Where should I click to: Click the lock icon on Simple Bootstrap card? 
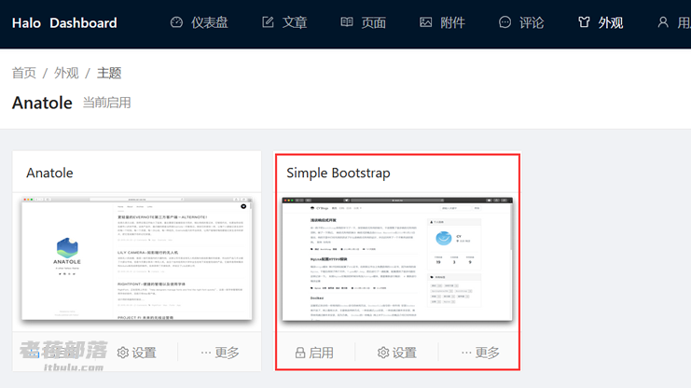tap(300, 353)
